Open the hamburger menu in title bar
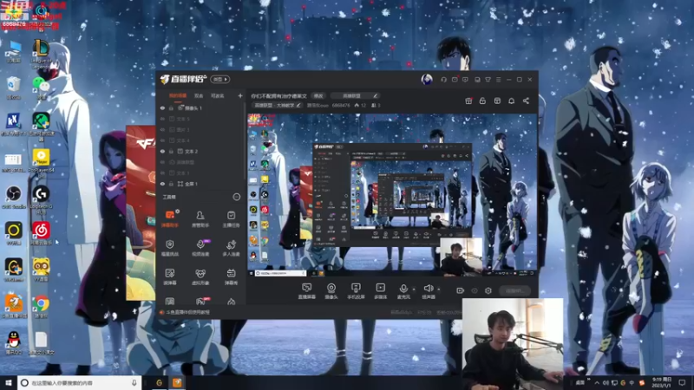The height and width of the screenshot is (390, 694). (498, 80)
